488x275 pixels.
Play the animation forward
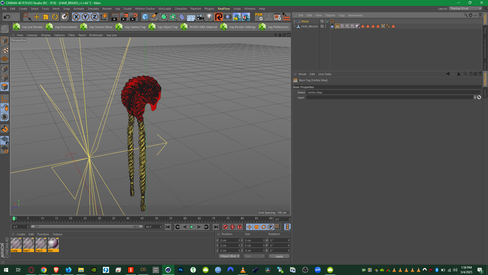tap(192, 227)
